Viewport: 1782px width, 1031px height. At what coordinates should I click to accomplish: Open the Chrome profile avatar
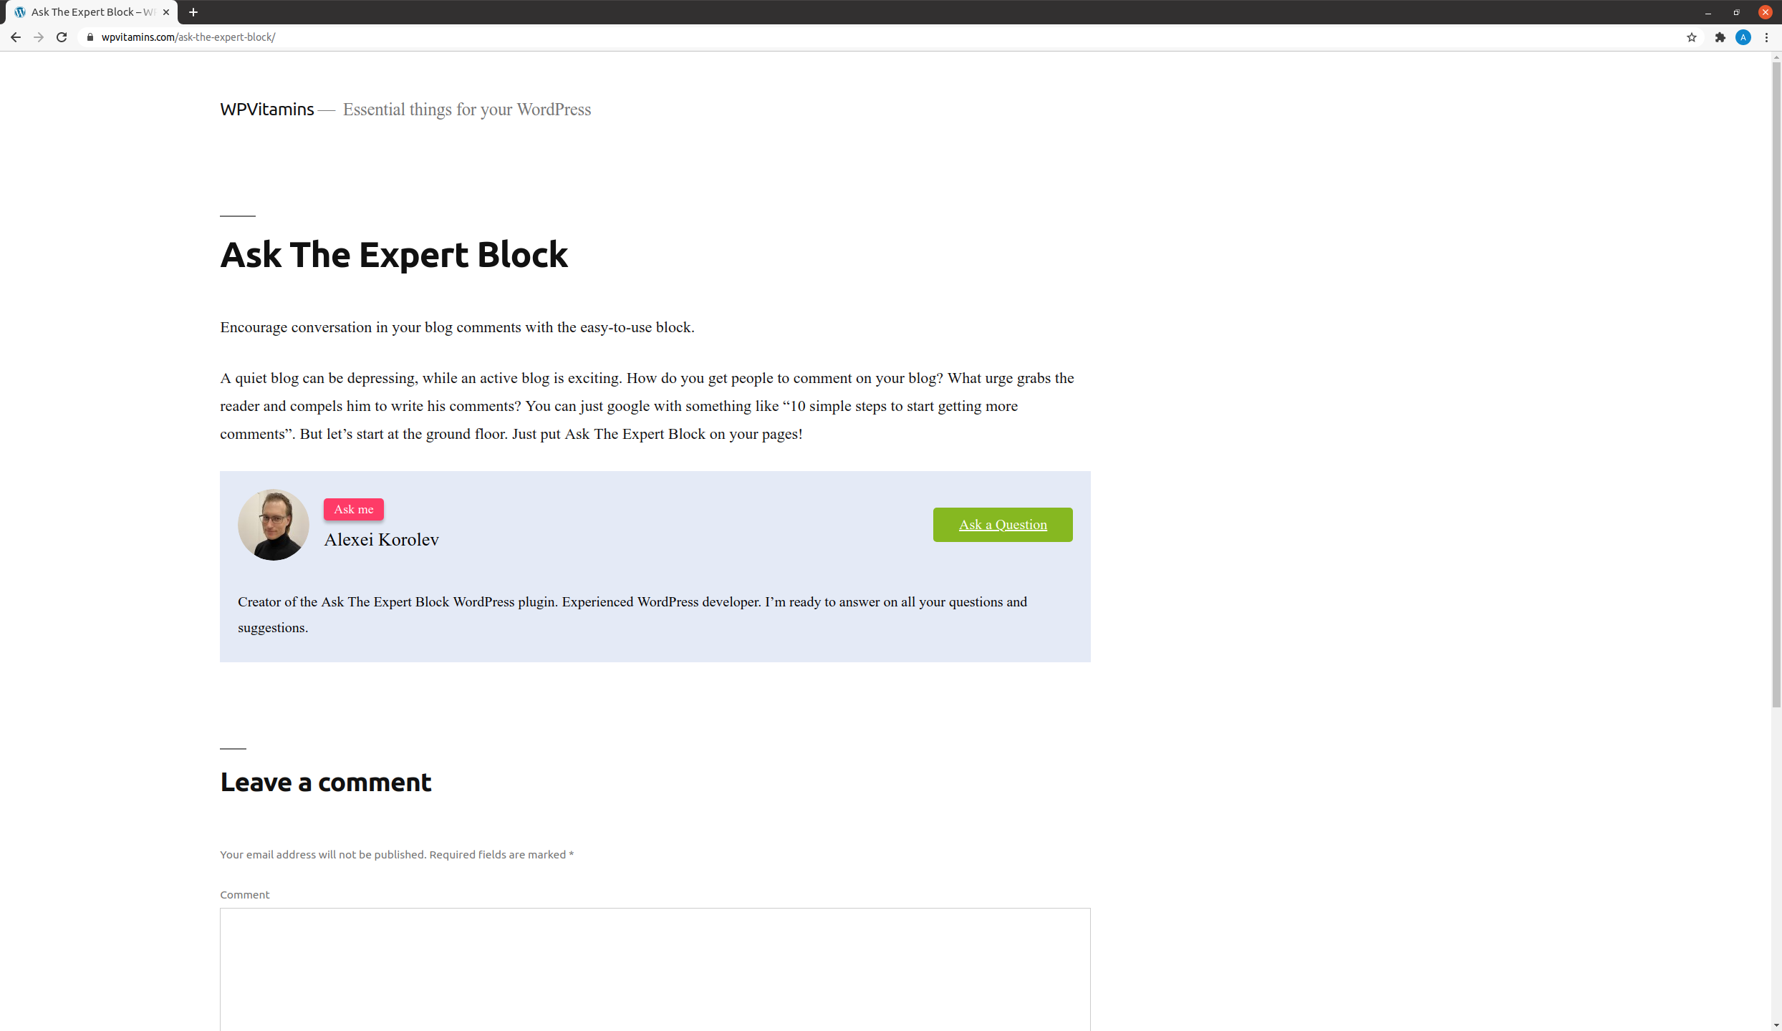[1743, 37]
